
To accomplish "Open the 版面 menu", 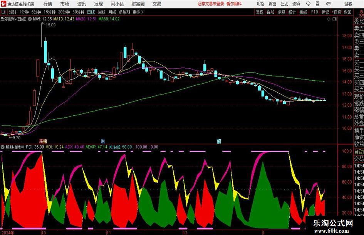I will pos(272,4).
